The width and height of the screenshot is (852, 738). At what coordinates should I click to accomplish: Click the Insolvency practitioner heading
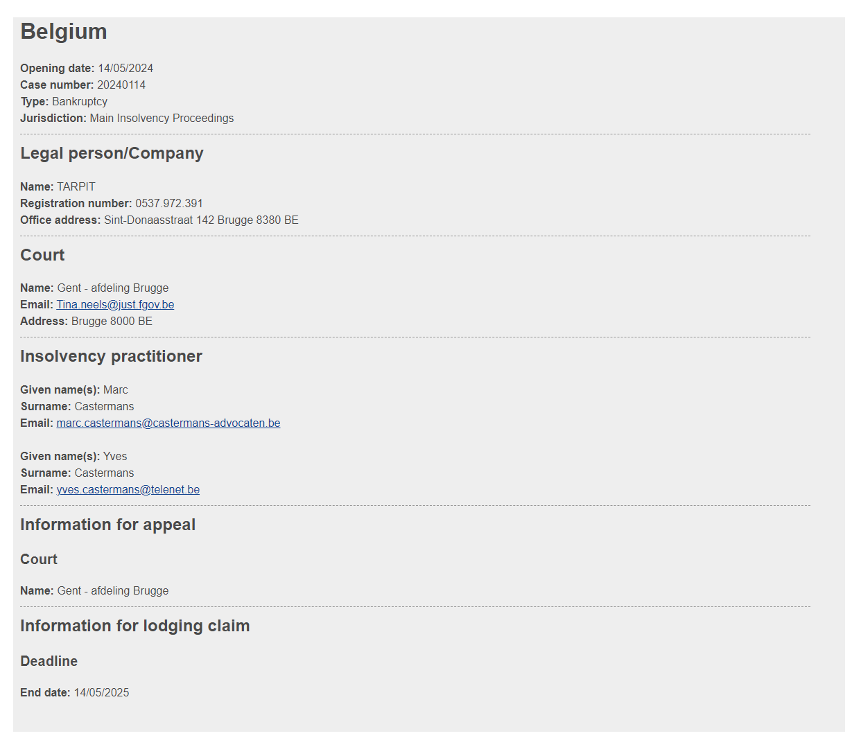tap(111, 357)
